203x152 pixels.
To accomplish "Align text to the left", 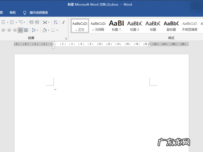I will 3,30.
